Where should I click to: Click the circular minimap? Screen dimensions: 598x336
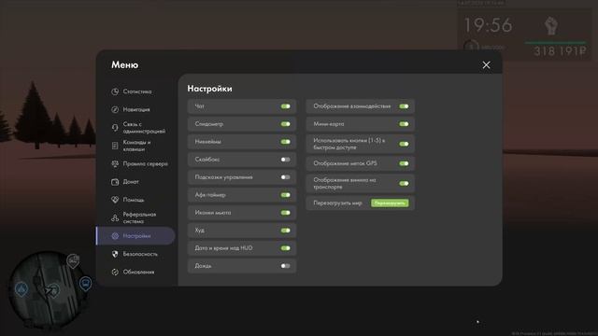pyautogui.click(x=46, y=290)
